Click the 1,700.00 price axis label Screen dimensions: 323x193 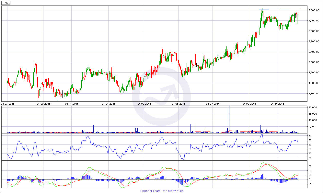[314, 94]
